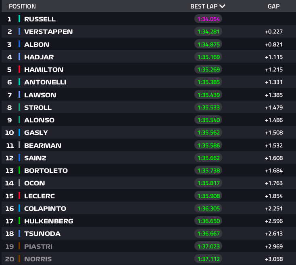Screen dimensions: 296x265
Task: Select the Position column header
Action: [22, 6]
